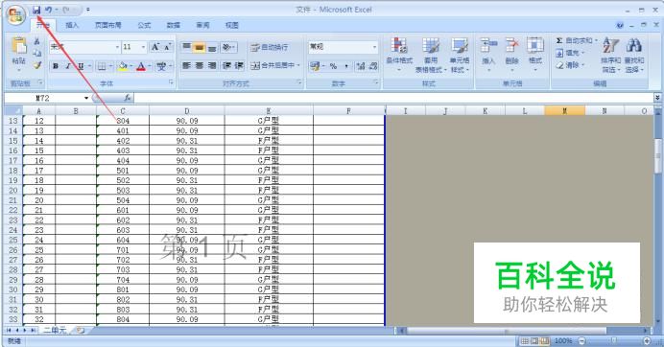Image resolution: width=664 pixels, height=347 pixels.
Task: Open Sort and Filter menu
Action: point(610,55)
